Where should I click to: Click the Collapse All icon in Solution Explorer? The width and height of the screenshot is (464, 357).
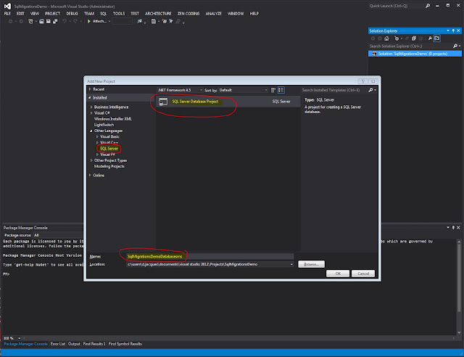pos(414,38)
